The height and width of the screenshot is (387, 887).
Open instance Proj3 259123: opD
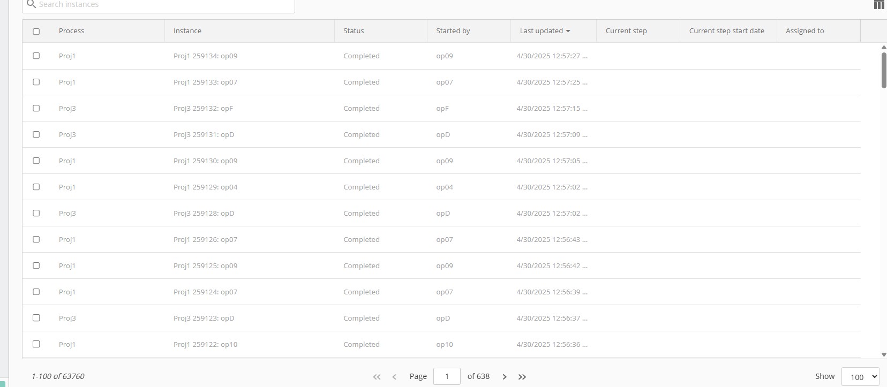[x=204, y=318]
